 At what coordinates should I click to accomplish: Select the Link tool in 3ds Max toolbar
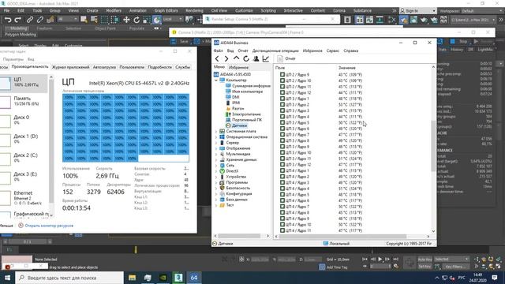click(30, 20)
